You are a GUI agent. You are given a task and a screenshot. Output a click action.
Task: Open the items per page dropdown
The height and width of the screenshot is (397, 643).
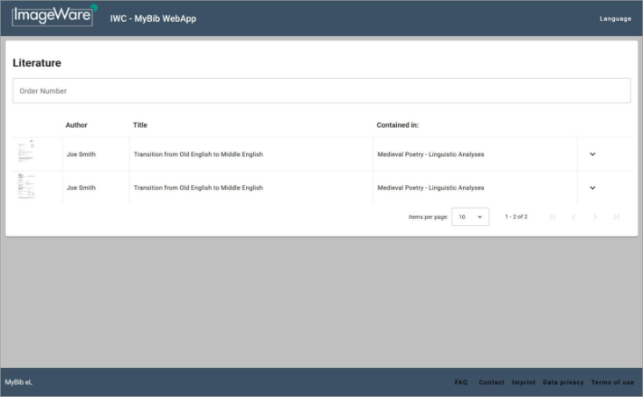470,216
